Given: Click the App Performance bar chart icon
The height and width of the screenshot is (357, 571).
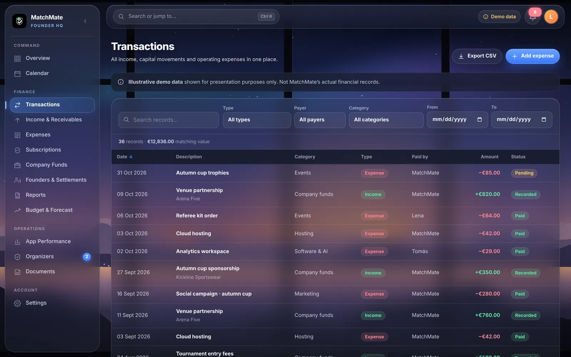Looking at the screenshot, I should tap(17, 242).
